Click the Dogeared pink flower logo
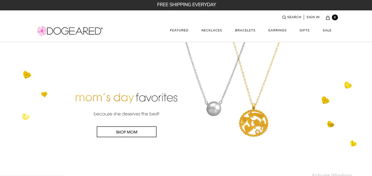372x176 pixels. coord(42,31)
